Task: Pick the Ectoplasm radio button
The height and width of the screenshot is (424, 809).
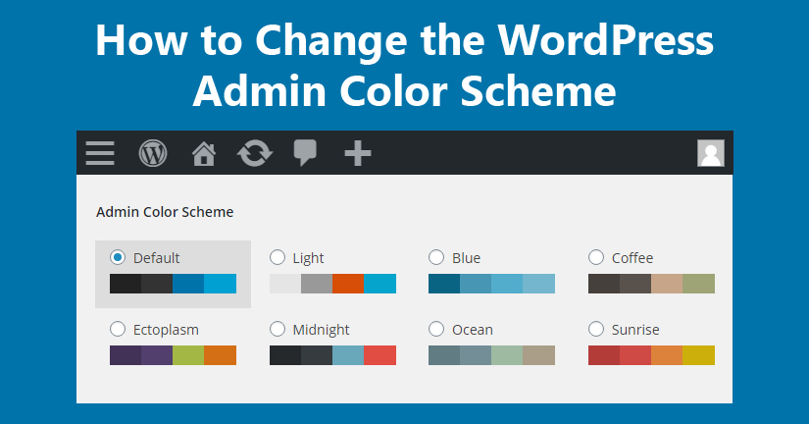Action: click(x=118, y=329)
